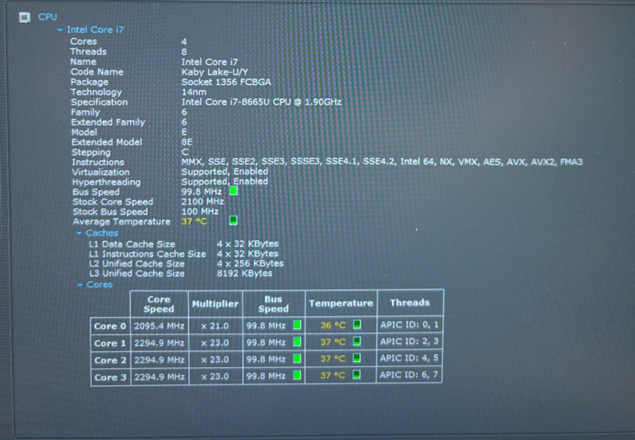Select the Core 1 row header

click(x=110, y=343)
